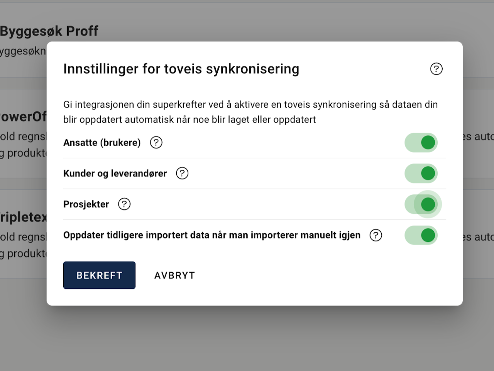Select the Kunder og leverandører label
The image size is (494, 371).
pyautogui.click(x=115, y=174)
